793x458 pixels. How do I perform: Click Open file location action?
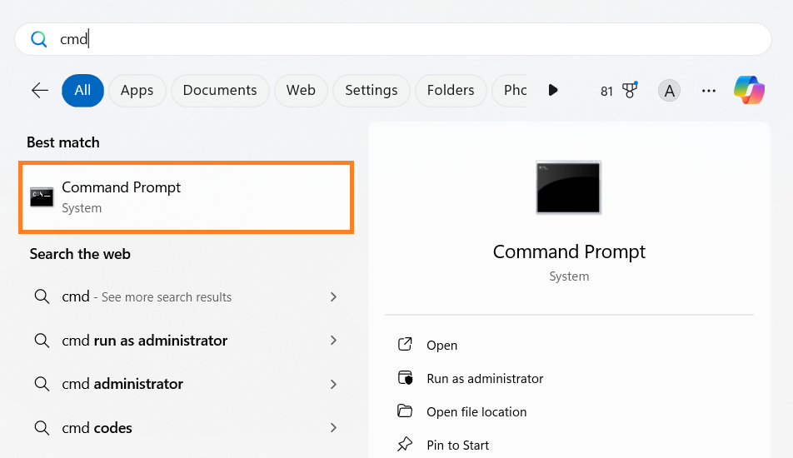pyautogui.click(x=476, y=411)
